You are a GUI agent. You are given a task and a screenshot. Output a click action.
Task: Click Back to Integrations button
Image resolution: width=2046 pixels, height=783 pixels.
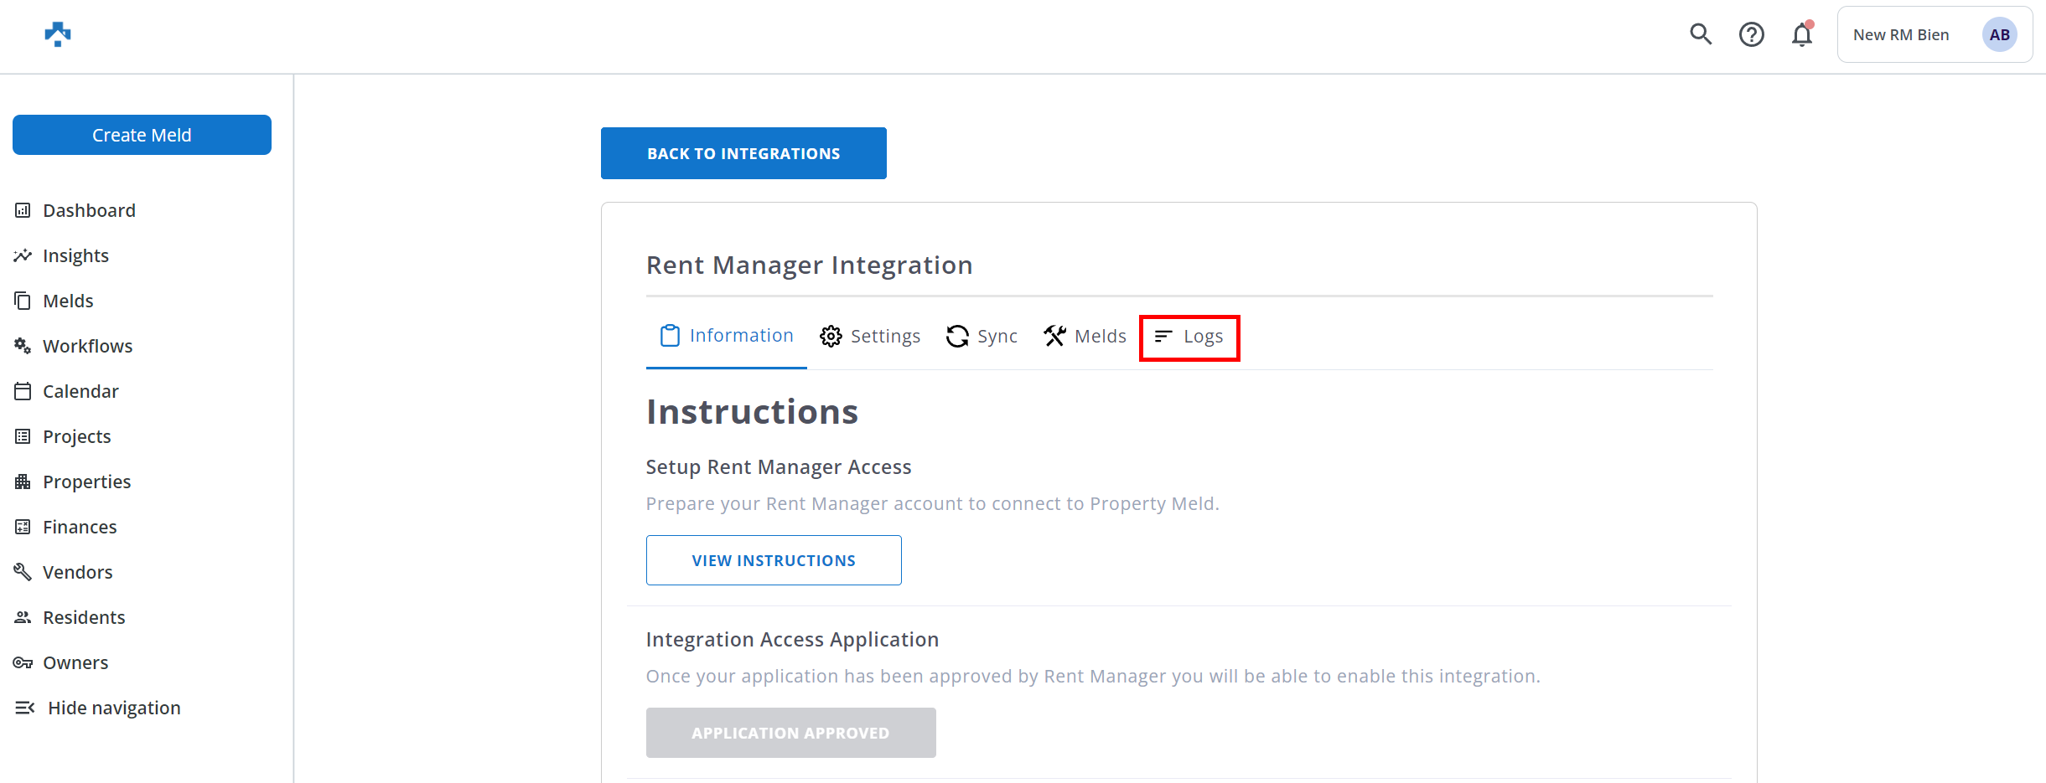click(743, 153)
